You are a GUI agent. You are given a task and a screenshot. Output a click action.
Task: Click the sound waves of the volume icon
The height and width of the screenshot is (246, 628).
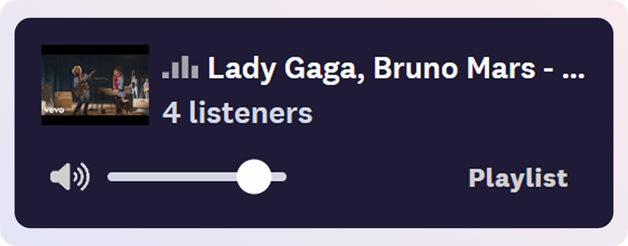tap(83, 177)
